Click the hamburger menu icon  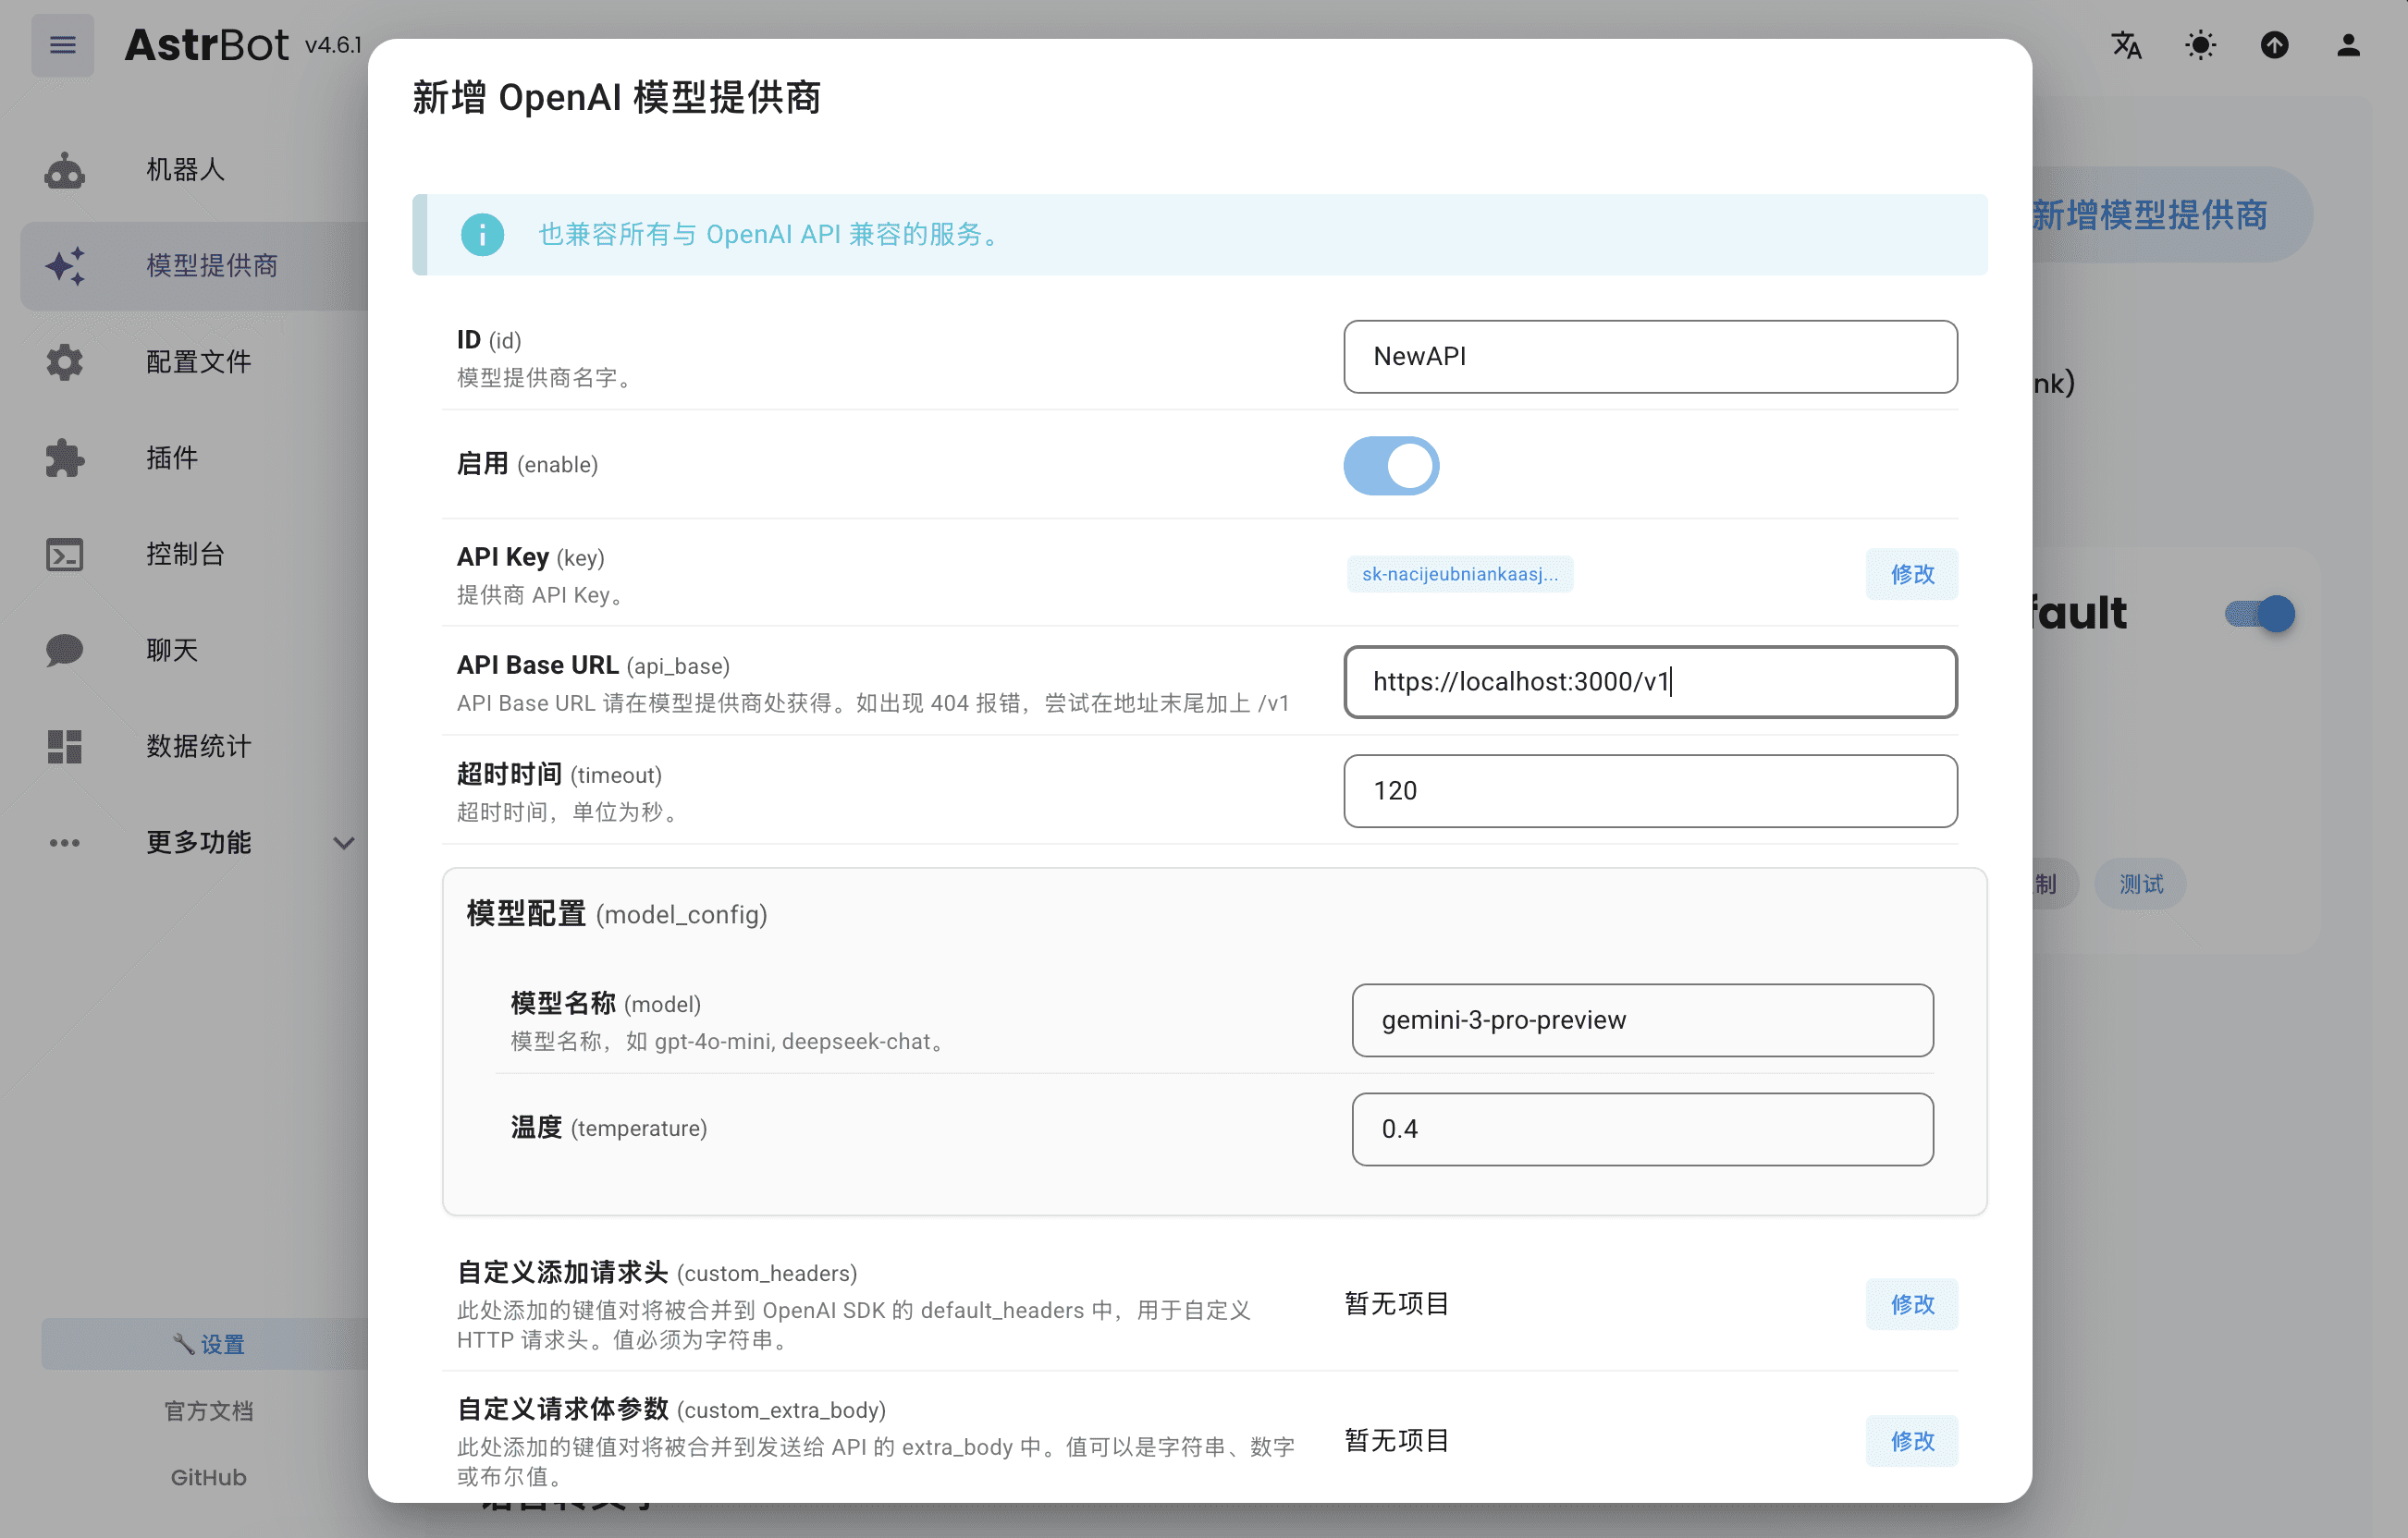62,45
